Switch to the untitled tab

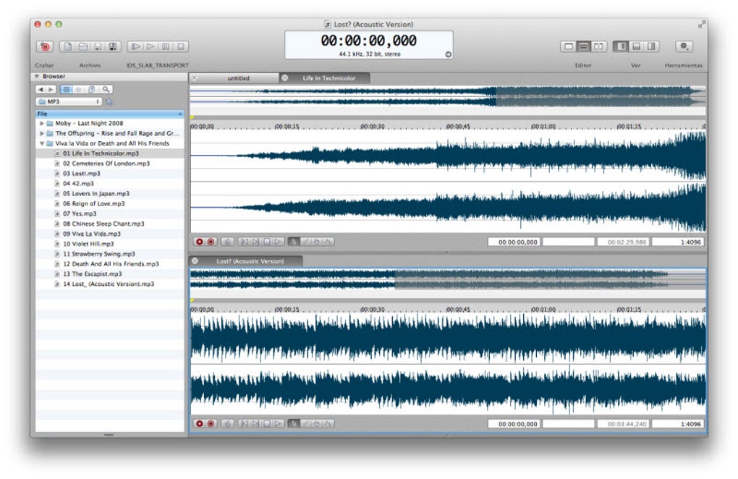[x=238, y=78]
